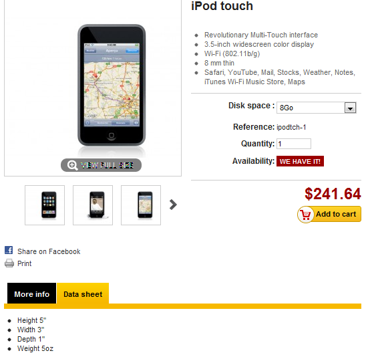Click the iPod touch product title

[x=222, y=6]
